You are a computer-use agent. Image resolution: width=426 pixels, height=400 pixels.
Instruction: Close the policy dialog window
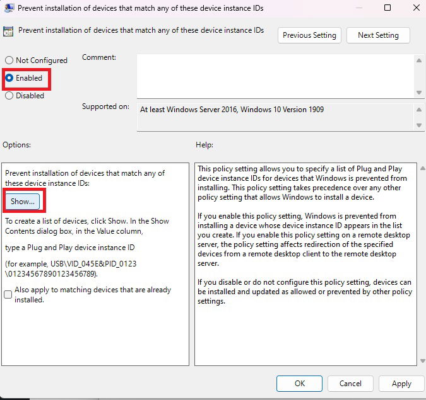[417, 8]
